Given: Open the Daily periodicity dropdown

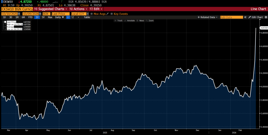Looking at the screenshot, I should pos(59,17).
